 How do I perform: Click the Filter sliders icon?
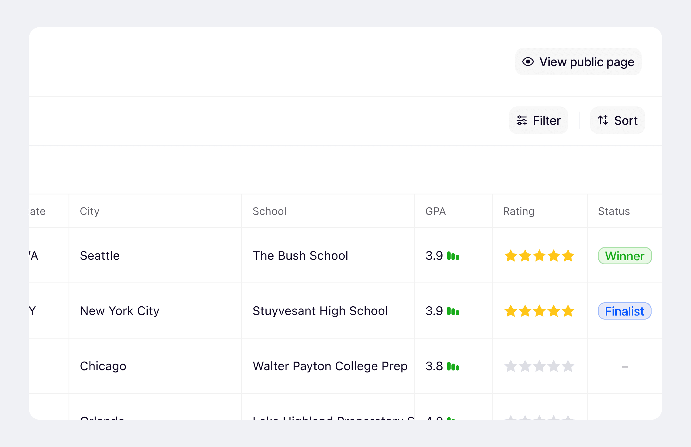coord(521,121)
